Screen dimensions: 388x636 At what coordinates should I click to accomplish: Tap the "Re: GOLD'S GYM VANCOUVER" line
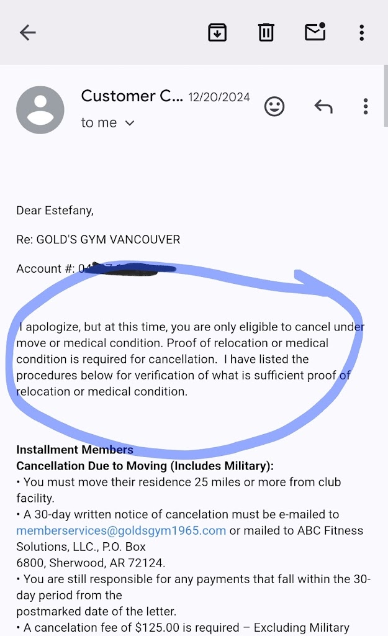(98, 239)
